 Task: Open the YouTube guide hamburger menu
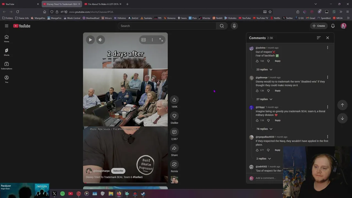point(7,26)
